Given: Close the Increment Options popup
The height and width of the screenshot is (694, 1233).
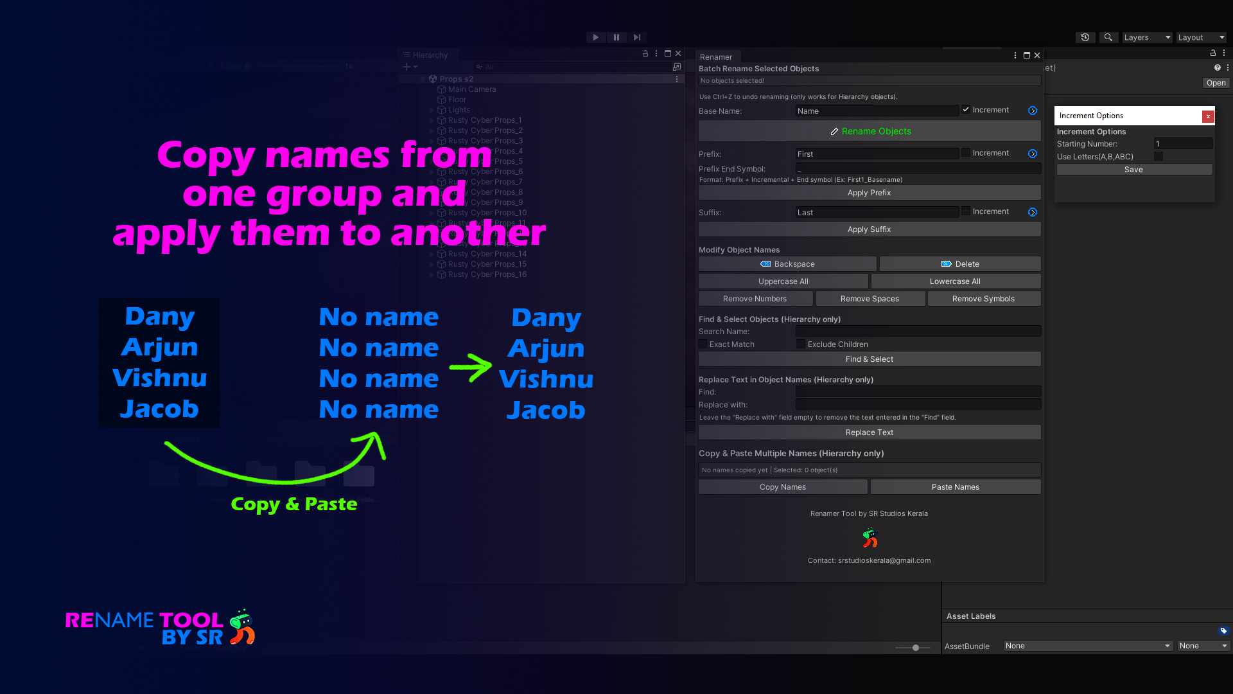Looking at the screenshot, I should [x=1208, y=116].
